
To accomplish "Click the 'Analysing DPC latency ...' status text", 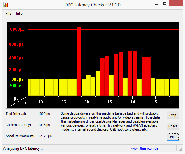I will [x=23, y=148].
